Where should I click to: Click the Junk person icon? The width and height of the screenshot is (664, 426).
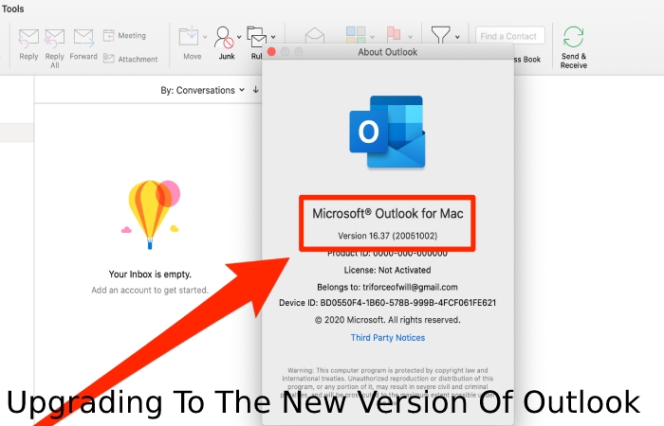[x=224, y=38]
